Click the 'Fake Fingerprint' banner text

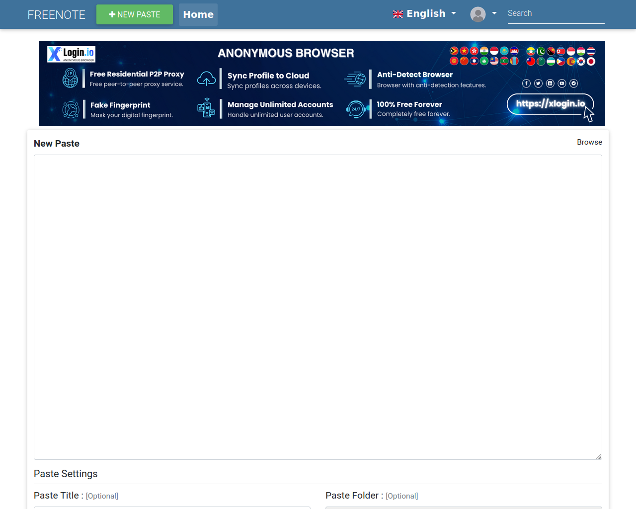click(120, 105)
